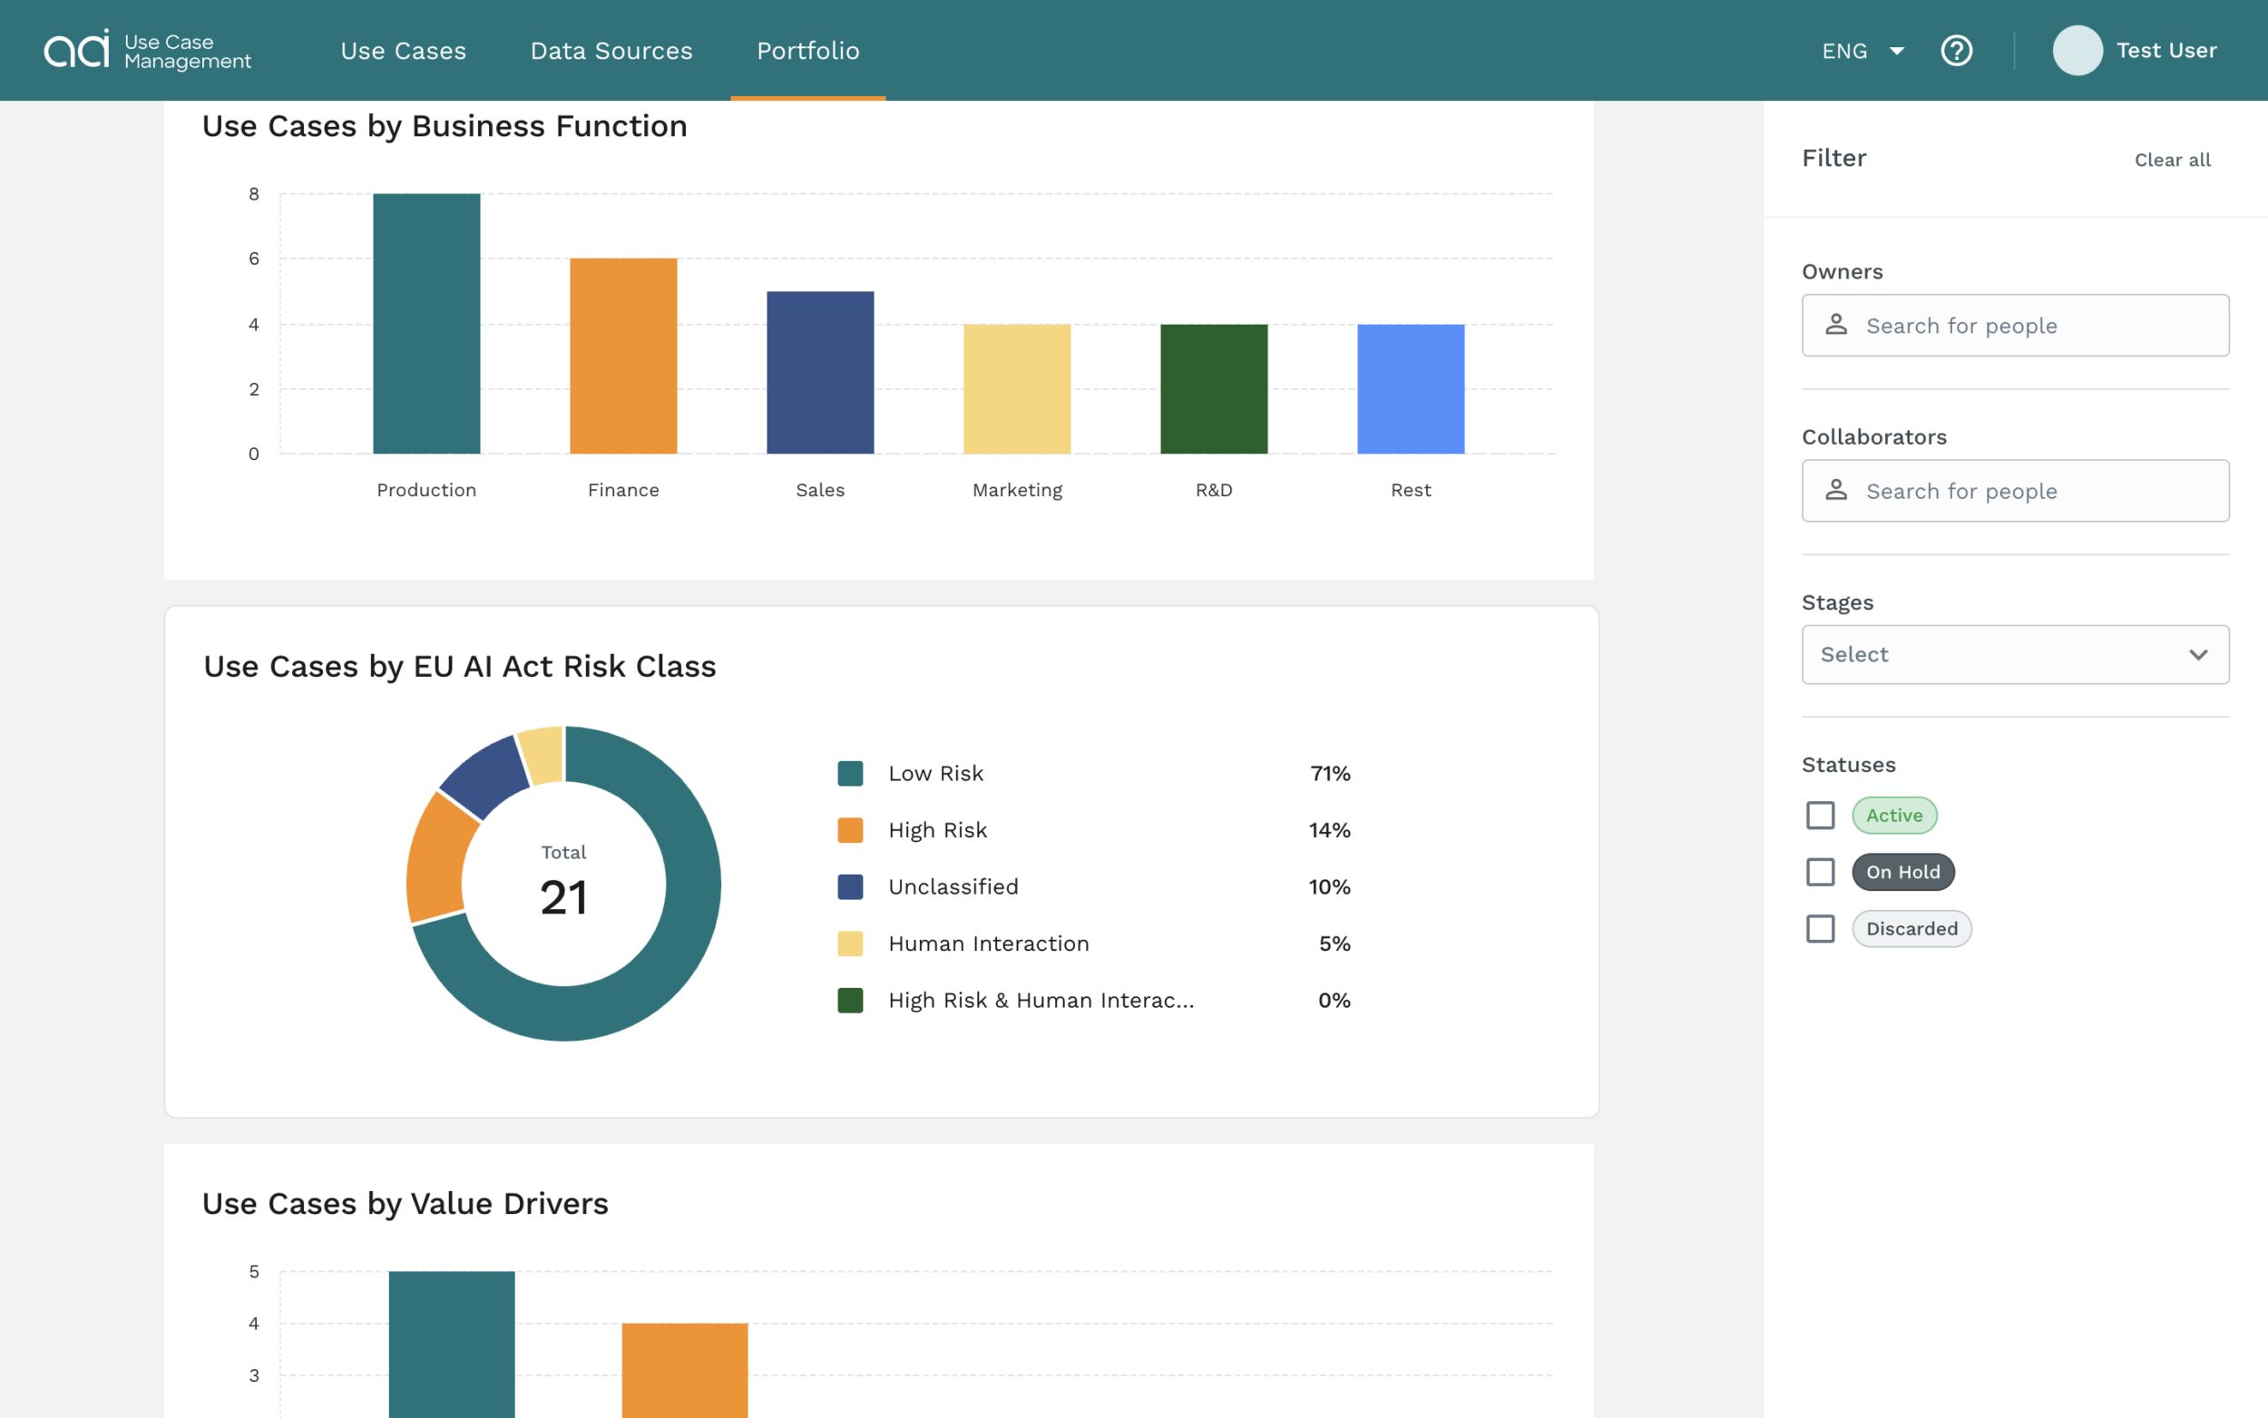This screenshot has height=1418, width=2268.
Task: Switch to Data Sources tab
Action: [611, 51]
